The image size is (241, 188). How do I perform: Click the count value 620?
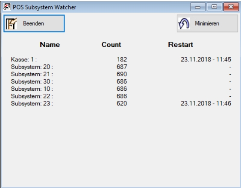pos(122,104)
